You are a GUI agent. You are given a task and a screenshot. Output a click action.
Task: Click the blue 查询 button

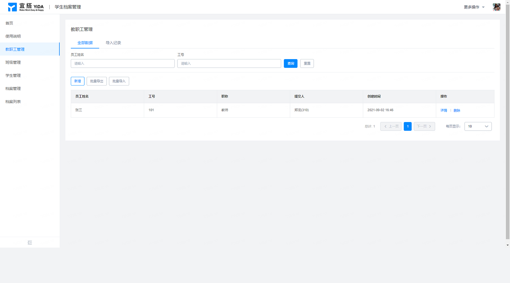click(291, 63)
